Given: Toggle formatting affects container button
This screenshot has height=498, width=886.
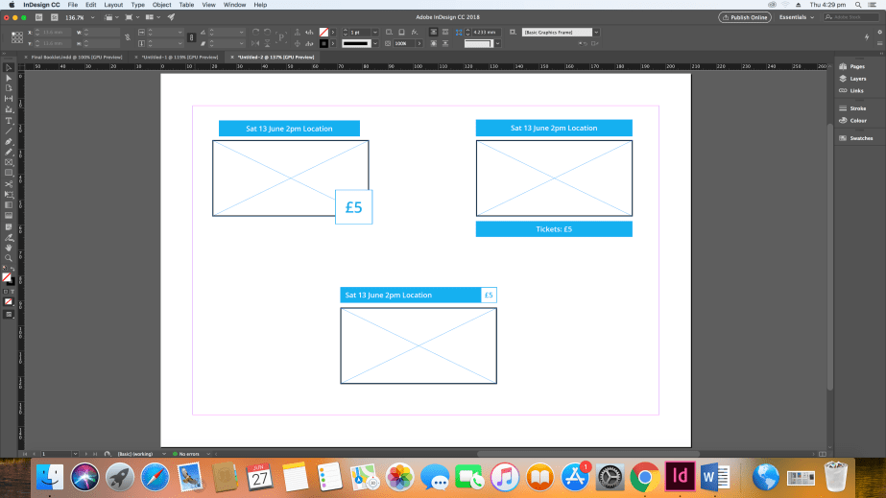Looking at the screenshot, I should tap(6, 292).
